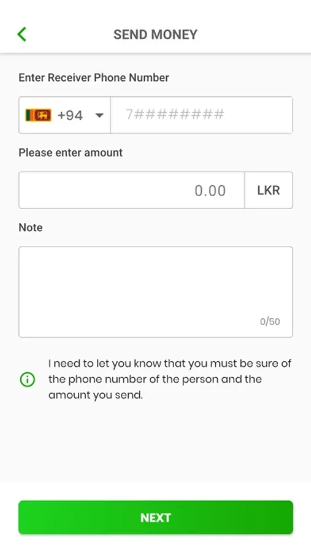Tap the 0/50 character counter
311x552 pixels.
click(270, 321)
